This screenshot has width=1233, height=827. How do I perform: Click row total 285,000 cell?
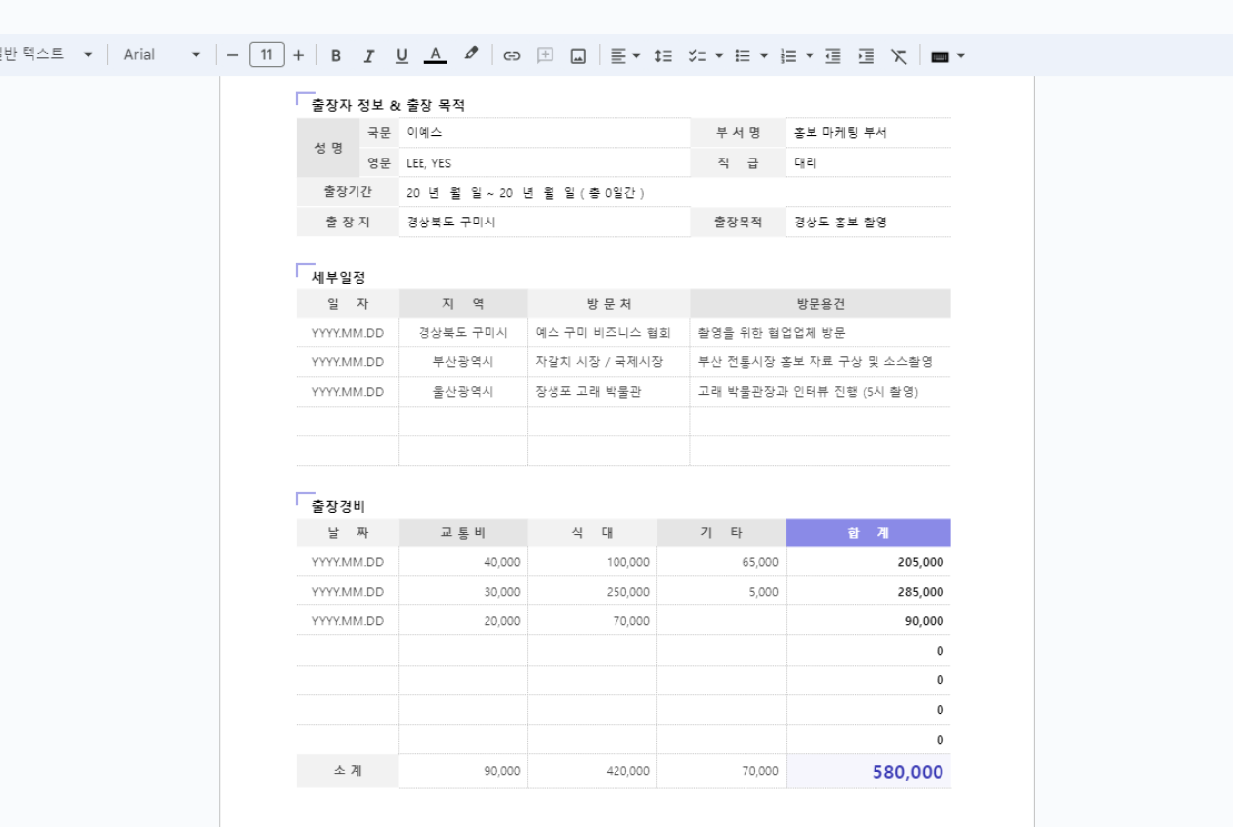[869, 592]
